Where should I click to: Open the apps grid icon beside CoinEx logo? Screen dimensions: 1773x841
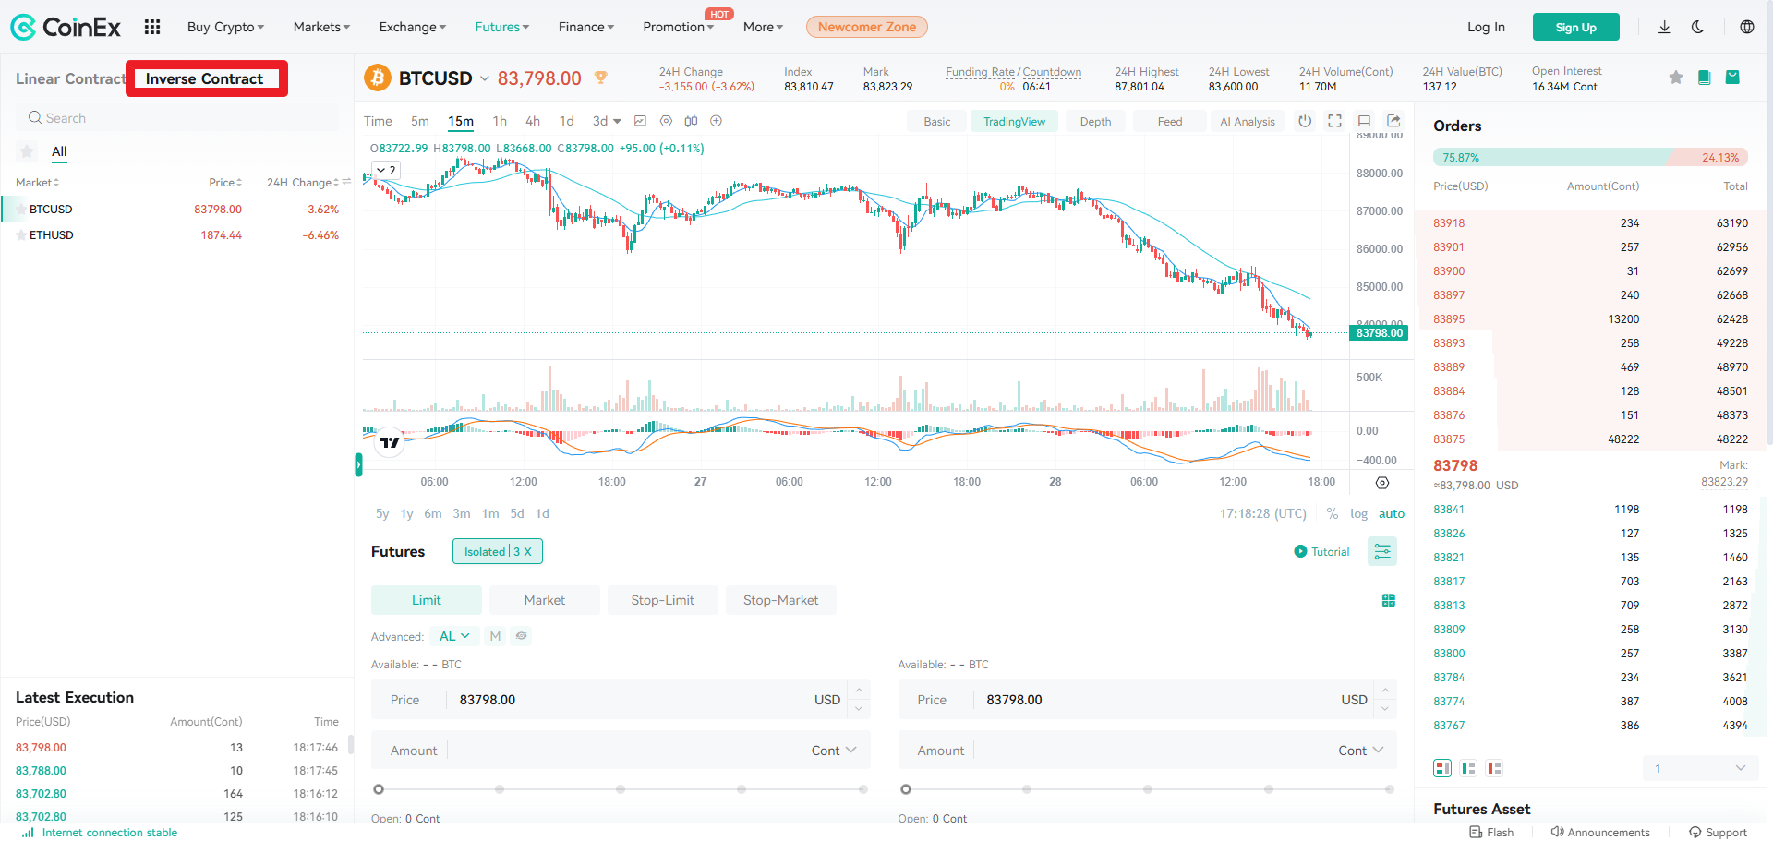[x=151, y=27]
